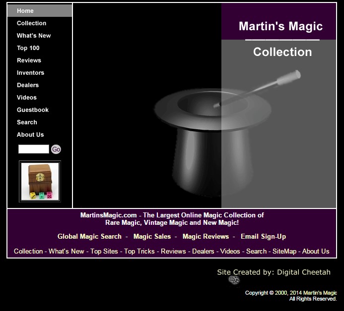Click the footer What's New link

coord(67,251)
